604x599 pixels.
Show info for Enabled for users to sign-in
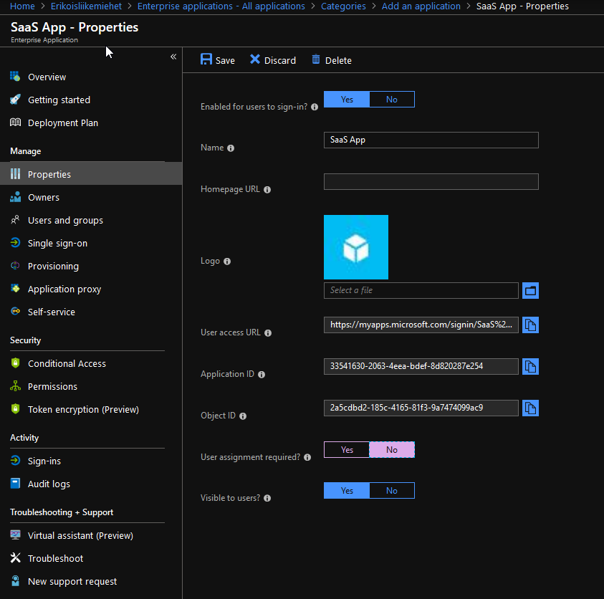(x=315, y=107)
